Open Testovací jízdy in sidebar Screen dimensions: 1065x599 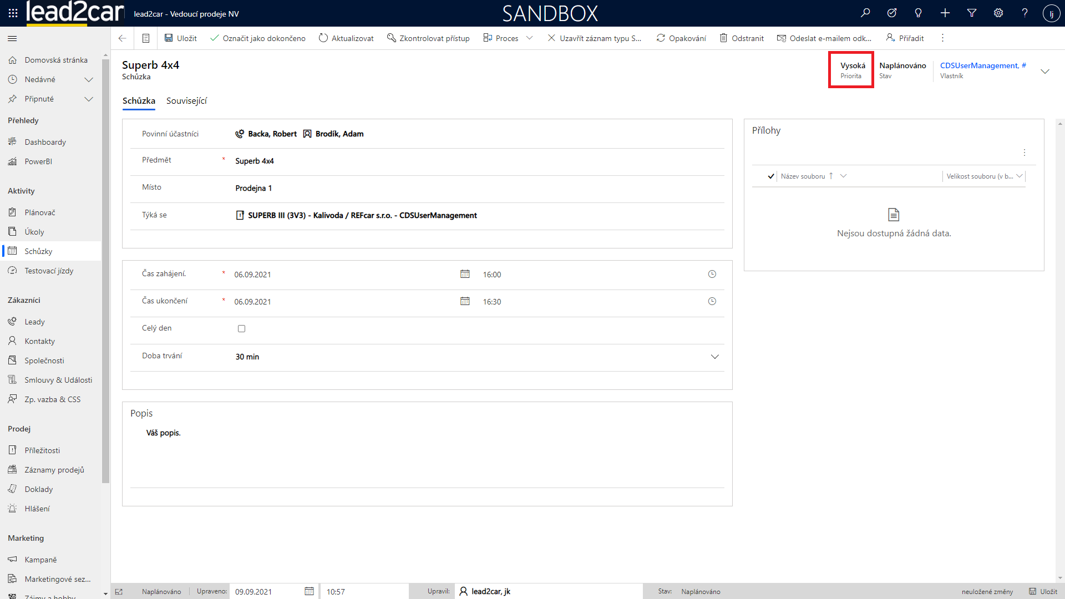49,271
